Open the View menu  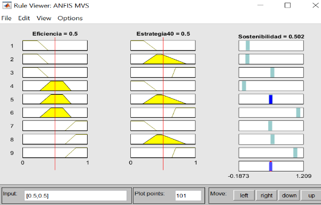tap(44, 18)
